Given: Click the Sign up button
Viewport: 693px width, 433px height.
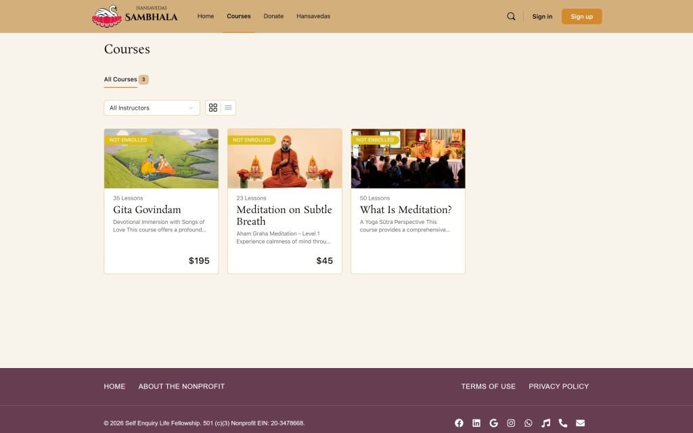Looking at the screenshot, I should click(581, 16).
